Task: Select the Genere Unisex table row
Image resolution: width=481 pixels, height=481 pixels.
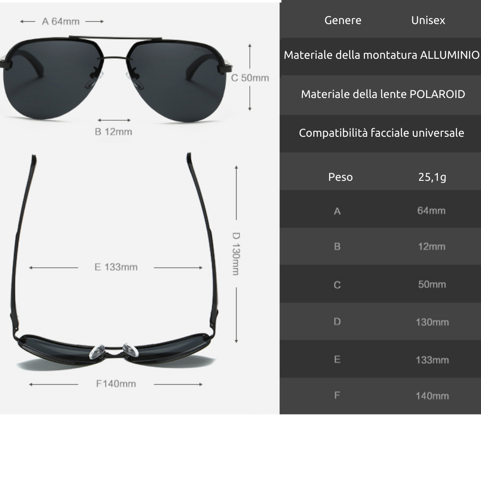Action: [x=380, y=20]
